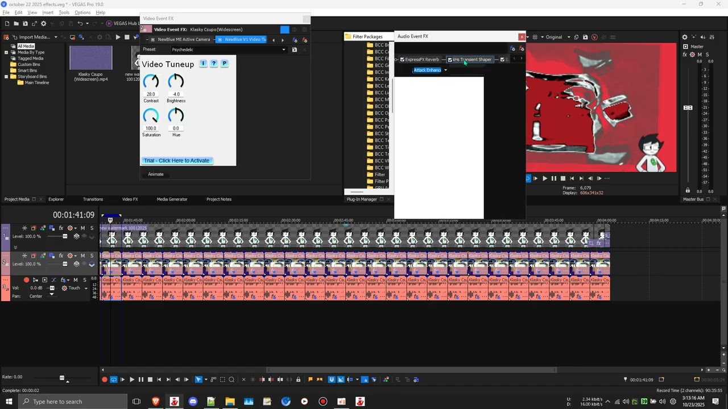This screenshot has width=728, height=409.
Task: Toggle Lock Event padlock icon in edit toolbar
Action: pos(298,379)
